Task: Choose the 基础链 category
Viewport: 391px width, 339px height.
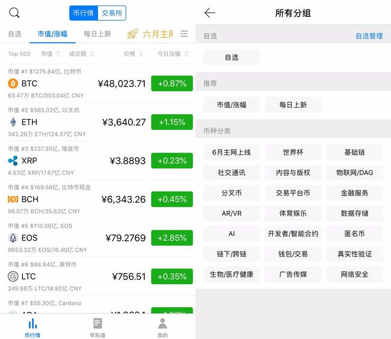Action: coord(354,152)
